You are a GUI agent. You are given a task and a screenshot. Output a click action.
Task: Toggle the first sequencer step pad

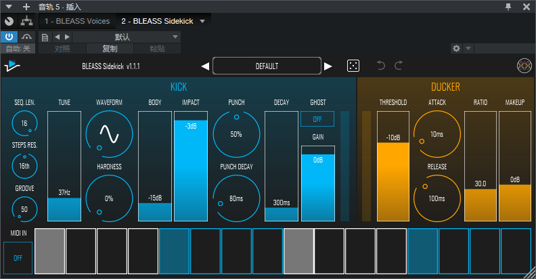point(50,251)
